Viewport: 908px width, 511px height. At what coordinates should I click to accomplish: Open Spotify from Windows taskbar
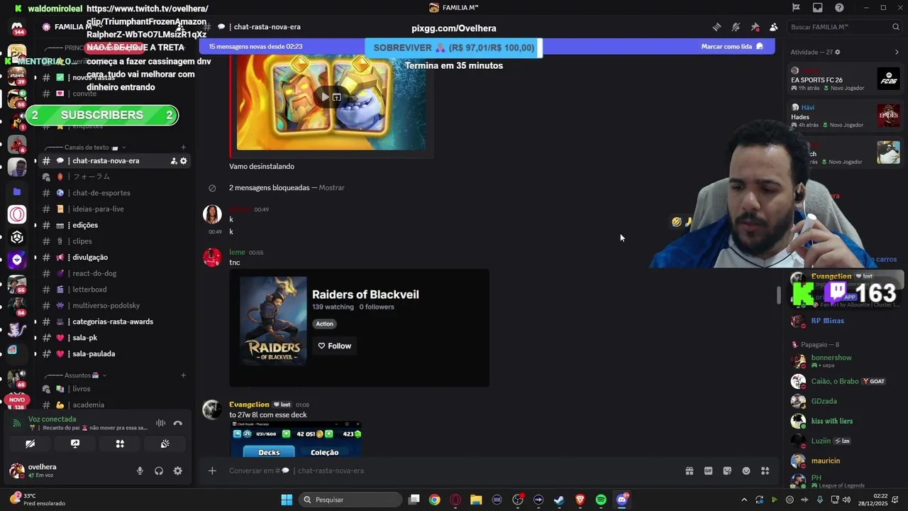[x=601, y=500]
